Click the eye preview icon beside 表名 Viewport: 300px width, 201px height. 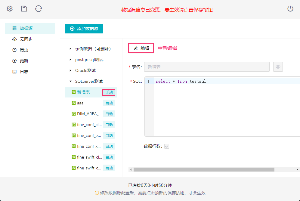coord(278,67)
